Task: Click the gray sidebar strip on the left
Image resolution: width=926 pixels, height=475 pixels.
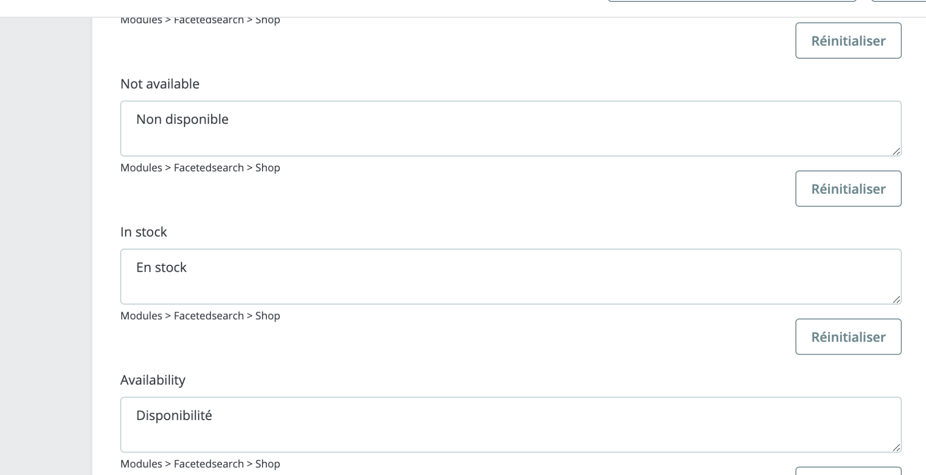Action: [x=45, y=241]
